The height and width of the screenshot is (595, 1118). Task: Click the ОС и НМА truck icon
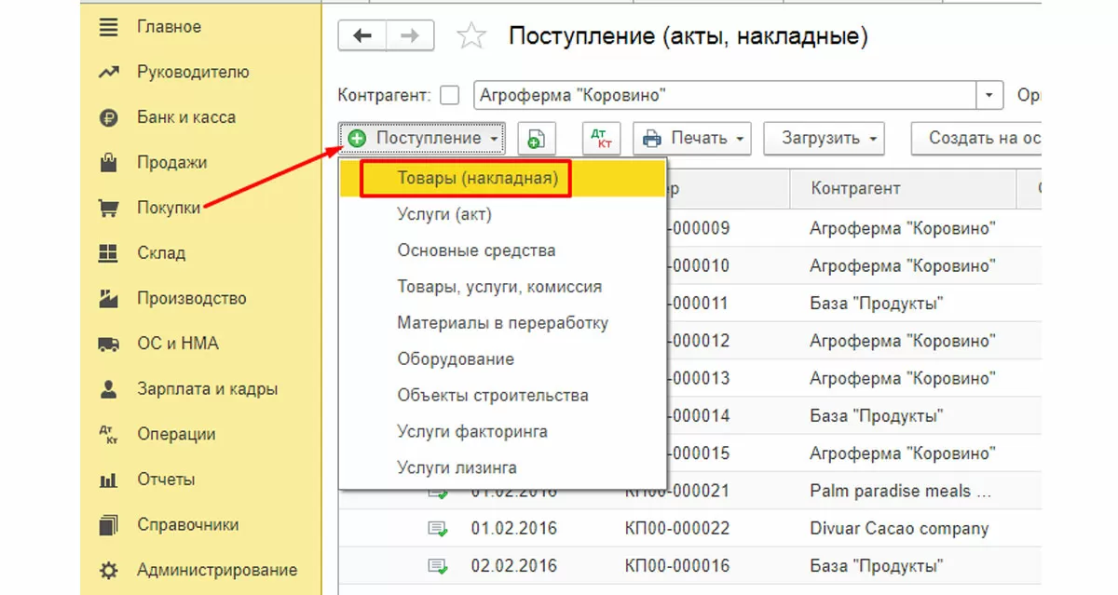[109, 344]
